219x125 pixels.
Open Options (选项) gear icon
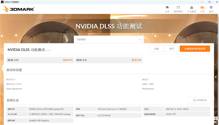[x=211, y=7]
